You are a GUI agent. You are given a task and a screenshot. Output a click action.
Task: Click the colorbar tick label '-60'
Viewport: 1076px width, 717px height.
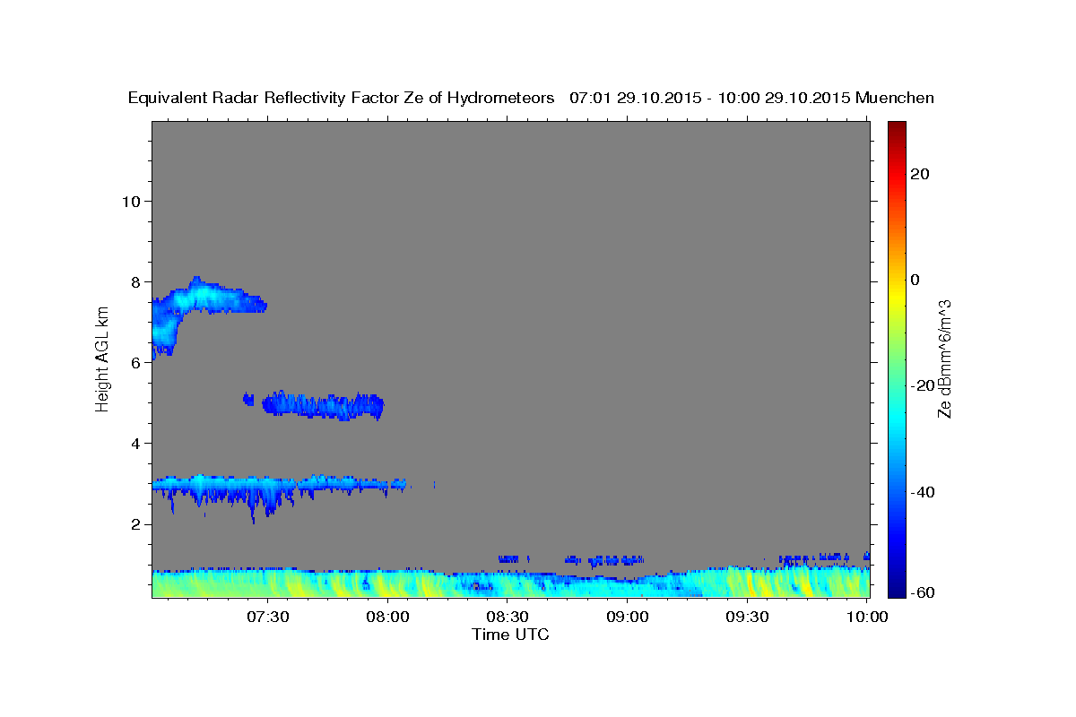(922, 592)
